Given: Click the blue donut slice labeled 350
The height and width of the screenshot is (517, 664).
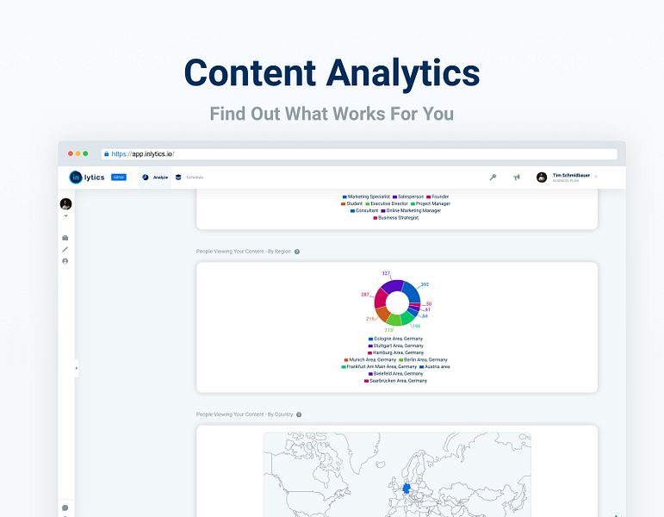Looking at the screenshot, I should point(412,292).
